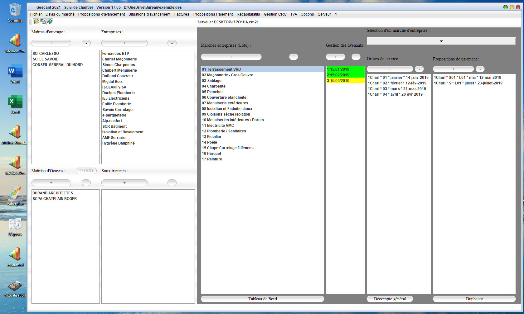Select the green avenant 1 15/01/2019

[x=346, y=69]
